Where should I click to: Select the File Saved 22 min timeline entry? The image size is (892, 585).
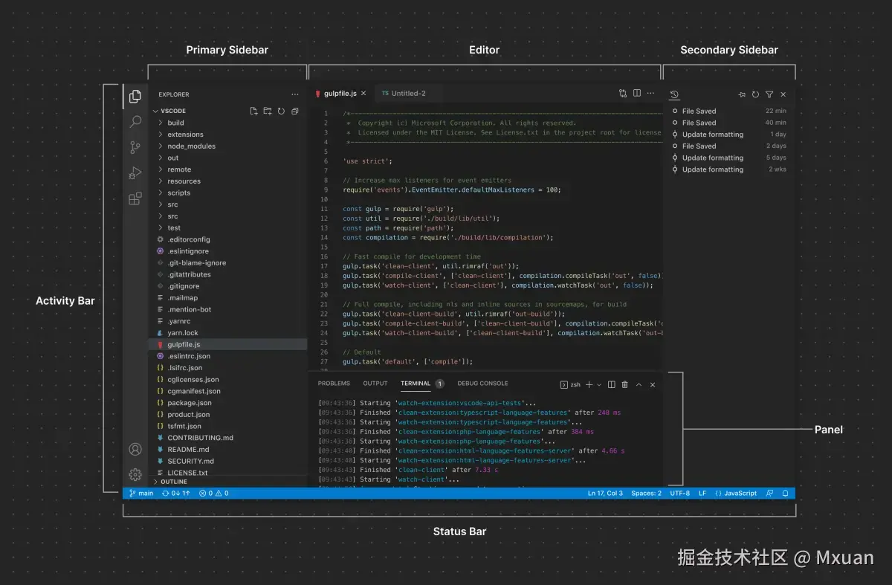click(x=728, y=111)
